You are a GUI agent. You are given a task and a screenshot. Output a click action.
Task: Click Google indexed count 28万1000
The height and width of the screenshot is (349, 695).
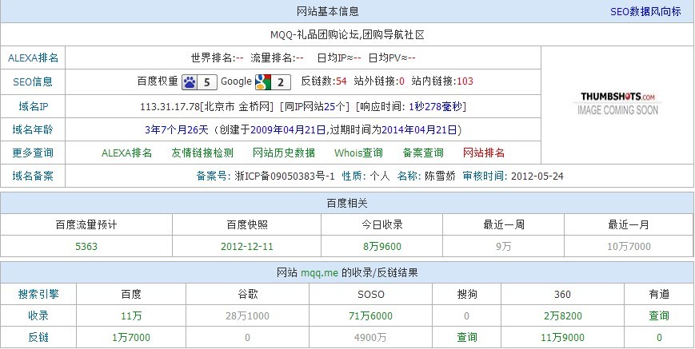[247, 315]
